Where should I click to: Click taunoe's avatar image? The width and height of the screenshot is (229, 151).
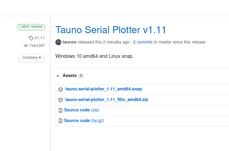pos(58,42)
